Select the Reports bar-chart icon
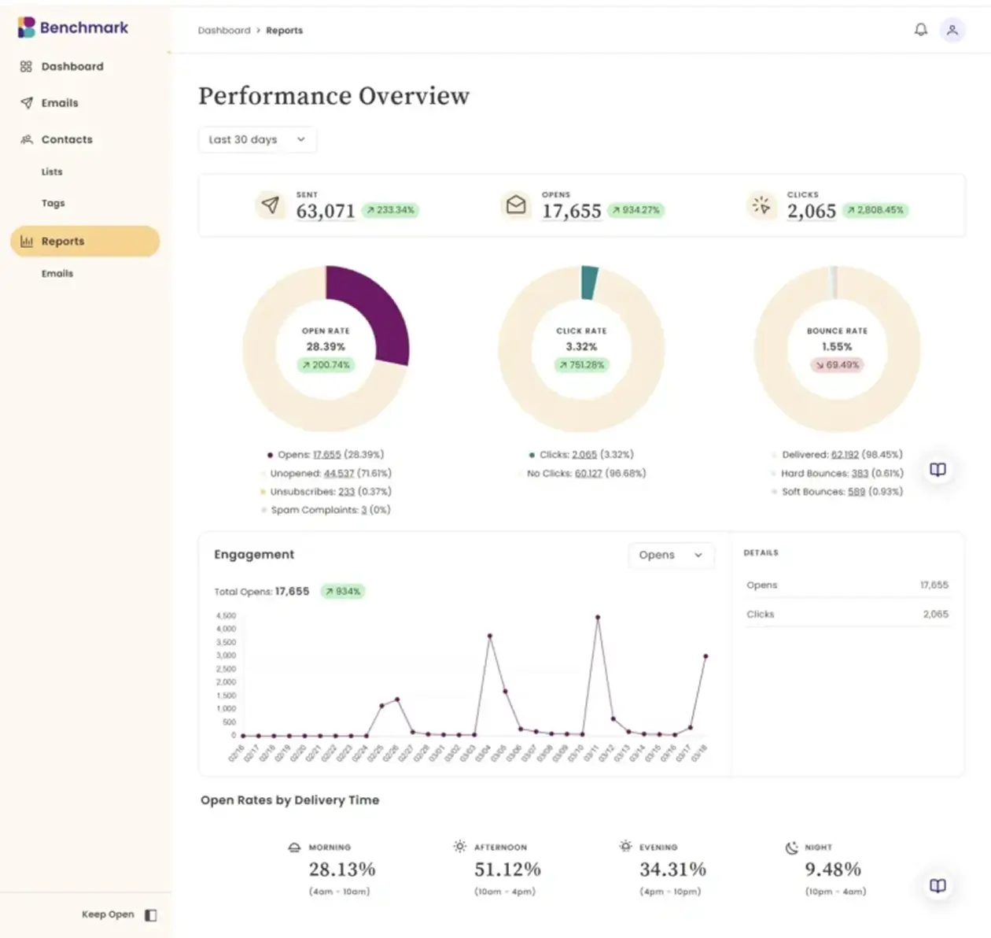991x938 pixels. (25, 241)
